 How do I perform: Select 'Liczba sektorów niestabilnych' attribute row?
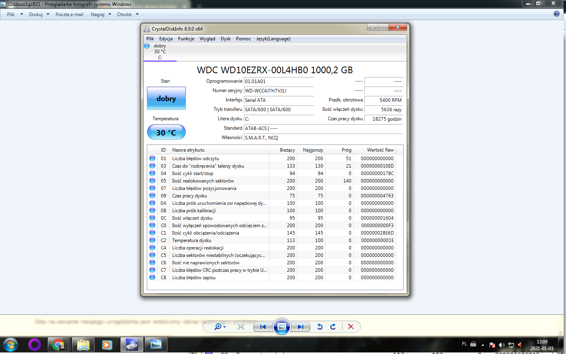coord(272,255)
